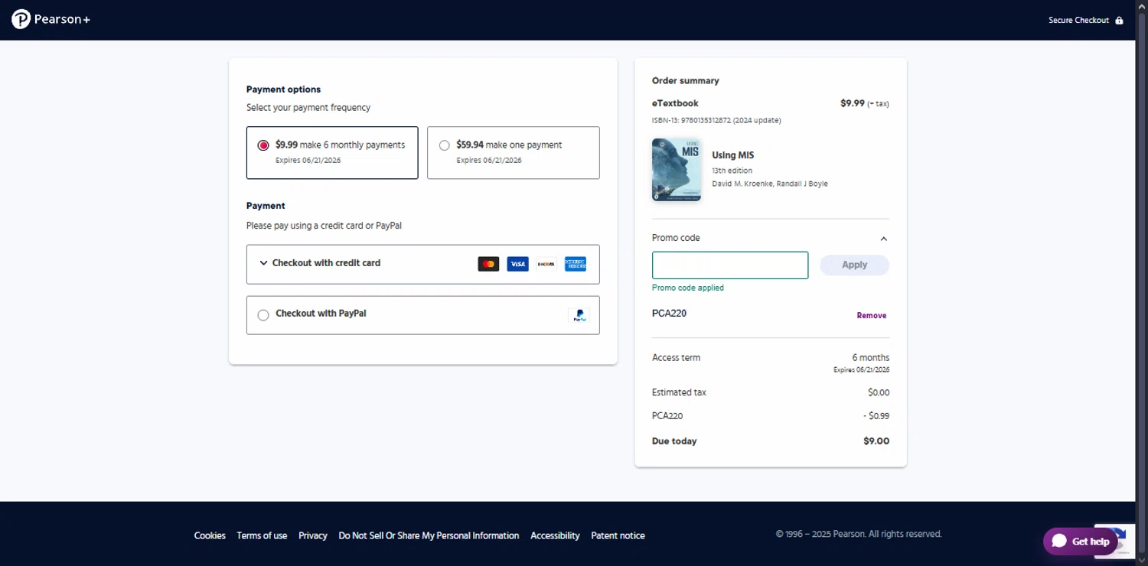Click the Estimated tax $0.00 value
1148x566 pixels.
(879, 392)
